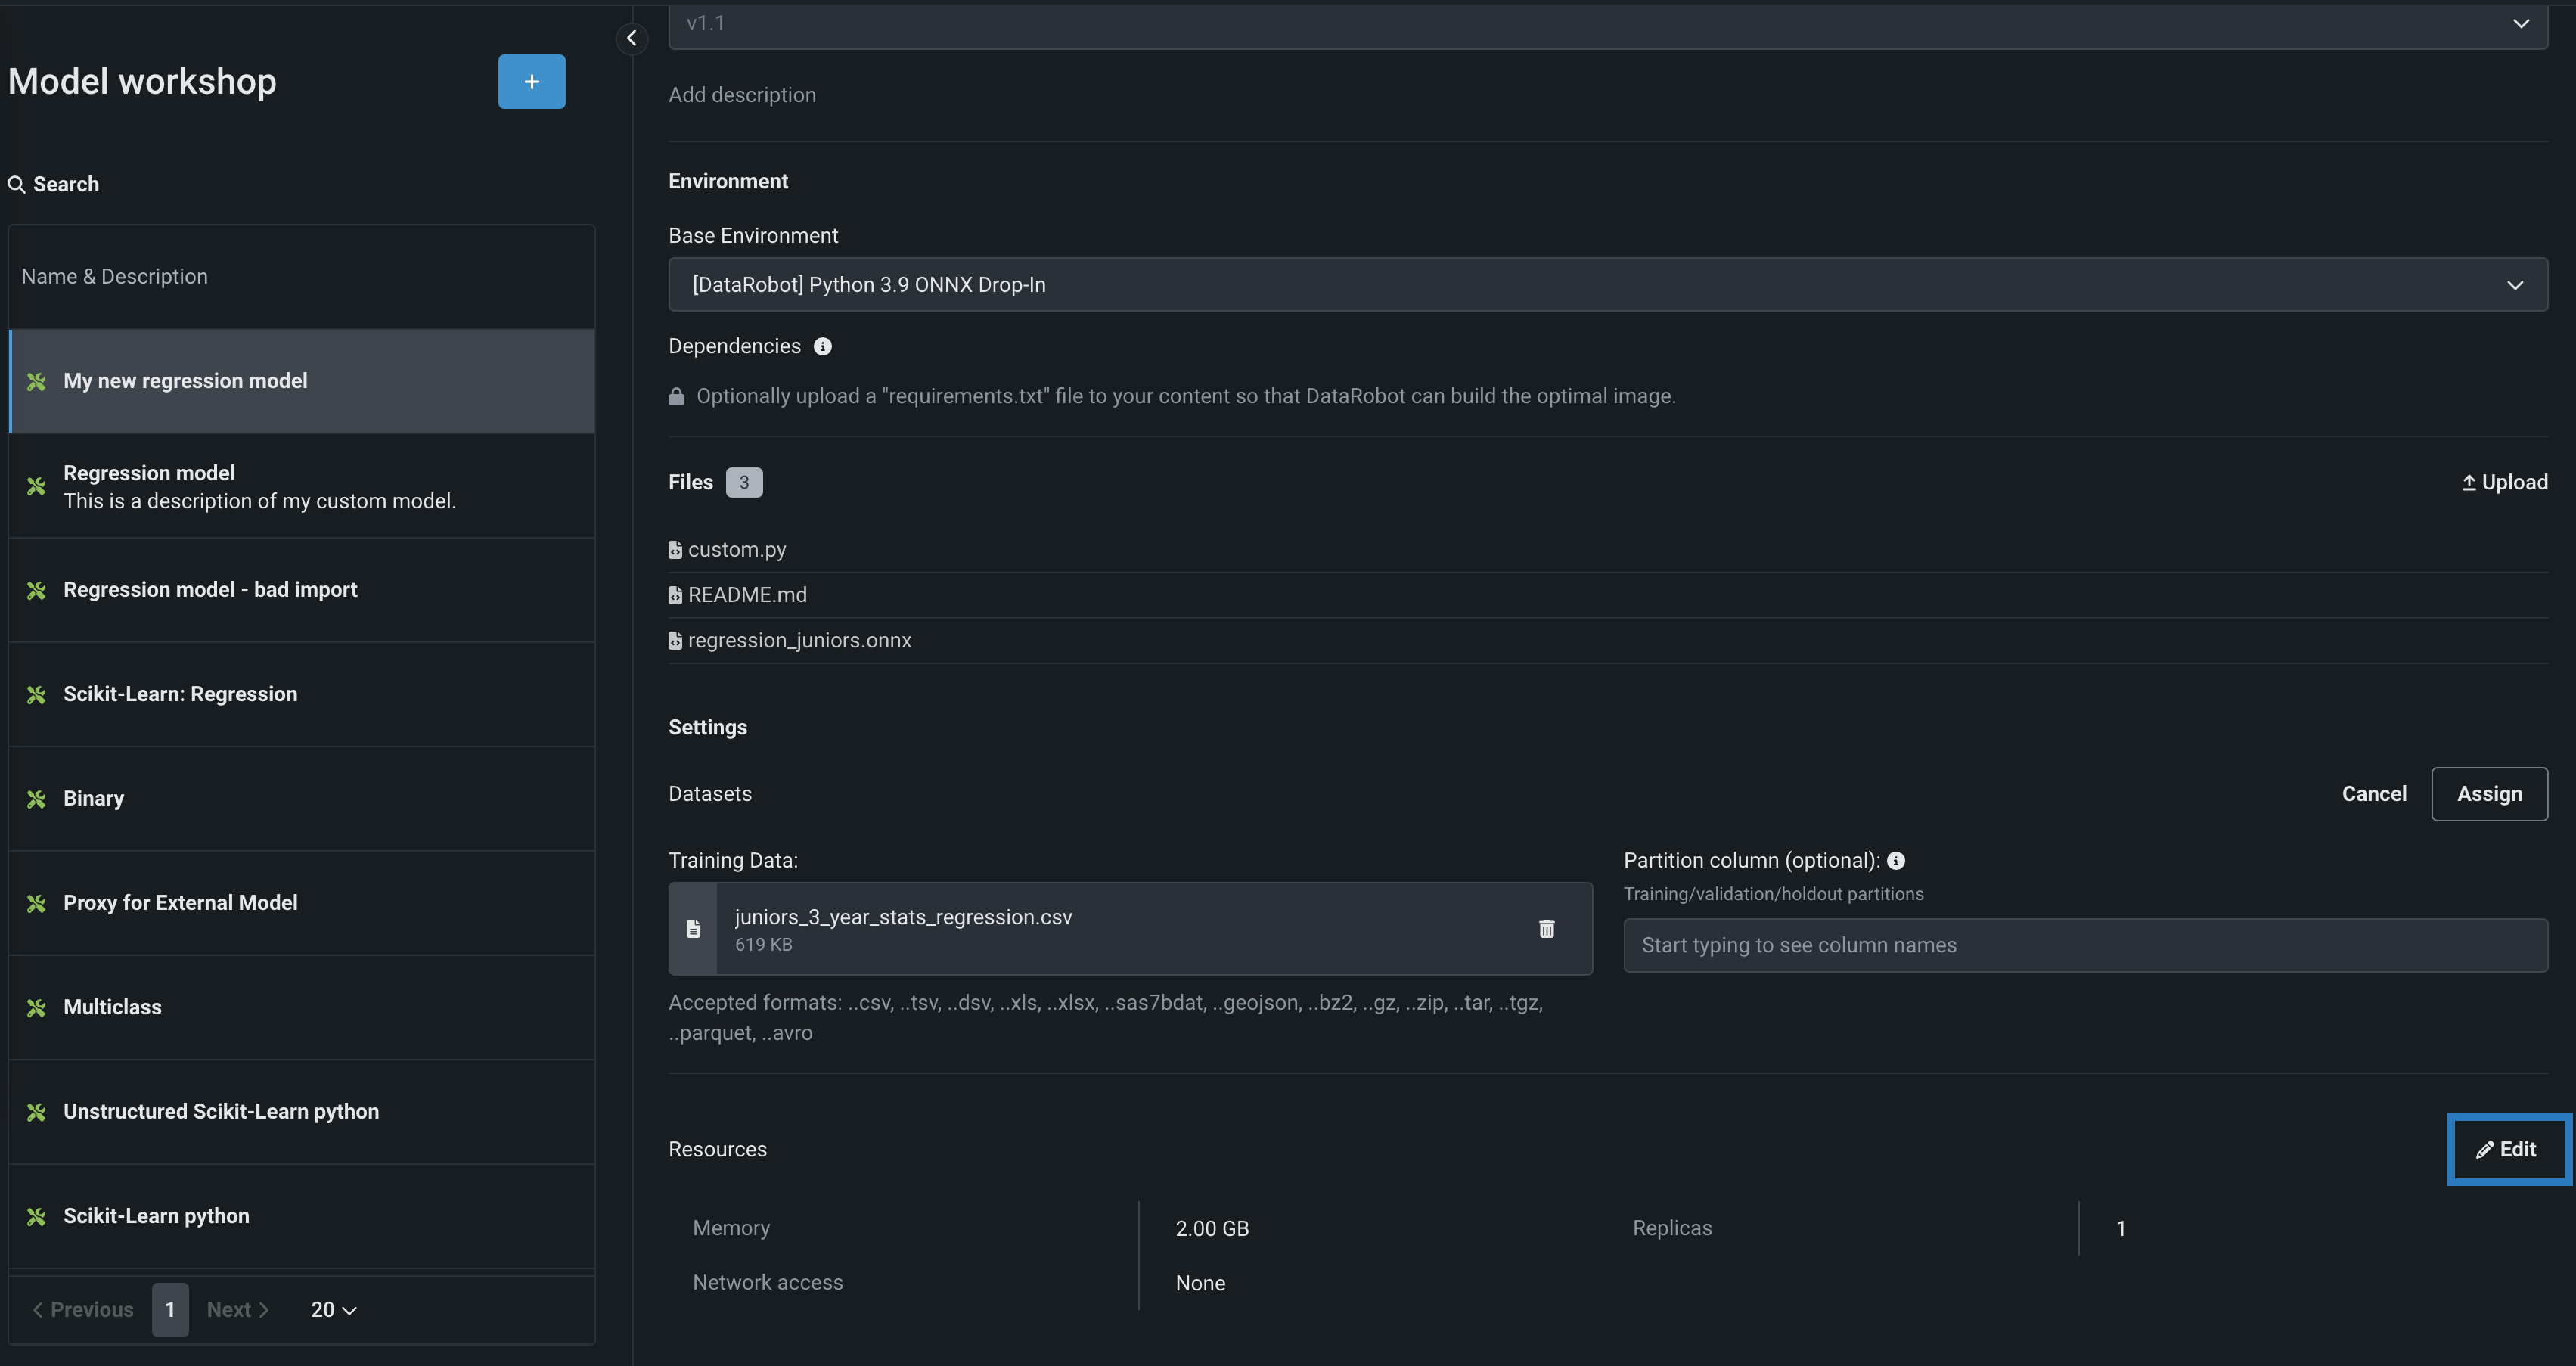Click Add description text
Image resolution: width=2576 pixels, height=1366 pixels.
[742, 95]
